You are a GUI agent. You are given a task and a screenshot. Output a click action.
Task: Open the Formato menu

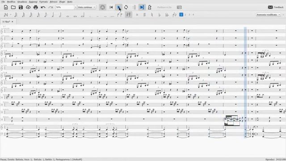[x=44, y=2]
